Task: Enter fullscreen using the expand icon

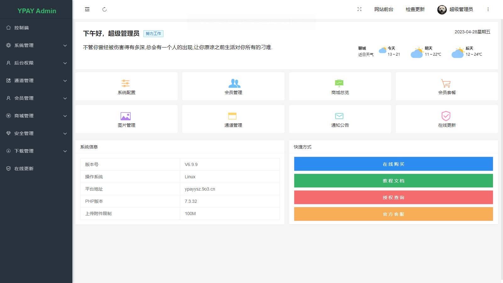Action: (x=359, y=9)
